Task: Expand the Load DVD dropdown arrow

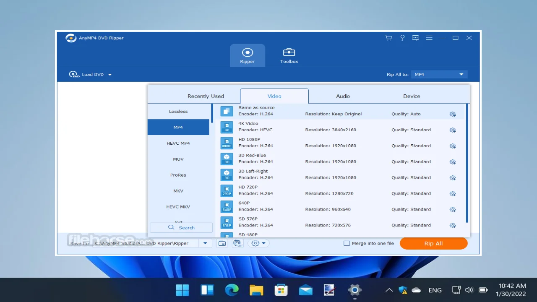Action: point(110,75)
